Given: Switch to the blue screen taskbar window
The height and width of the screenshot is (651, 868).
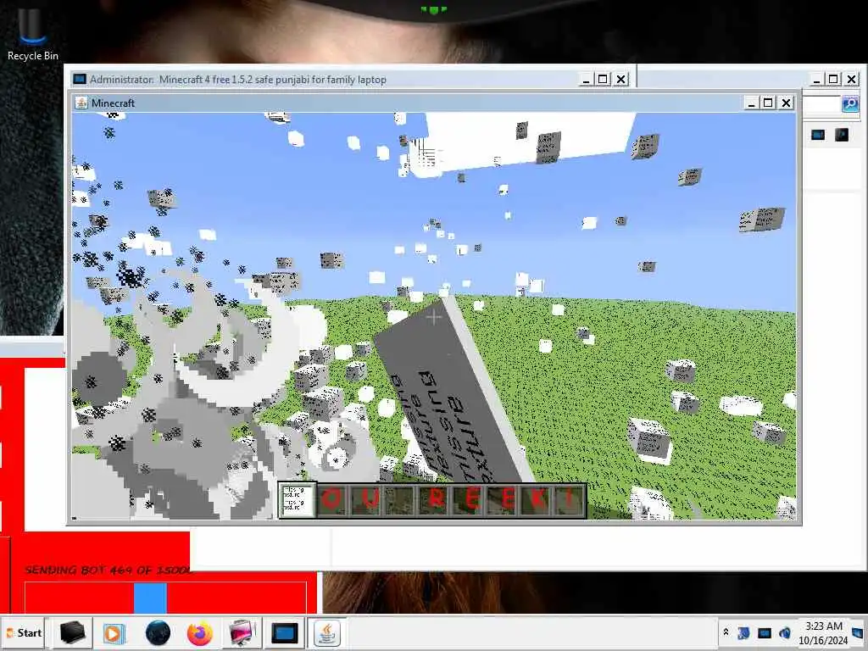Looking at the screenshot, I should click(x=285, y=632).
